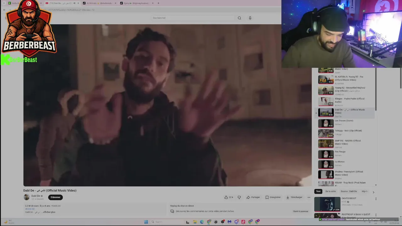
Task: Open File Explorer from the taskbar
Action: [x=195, y=222]
